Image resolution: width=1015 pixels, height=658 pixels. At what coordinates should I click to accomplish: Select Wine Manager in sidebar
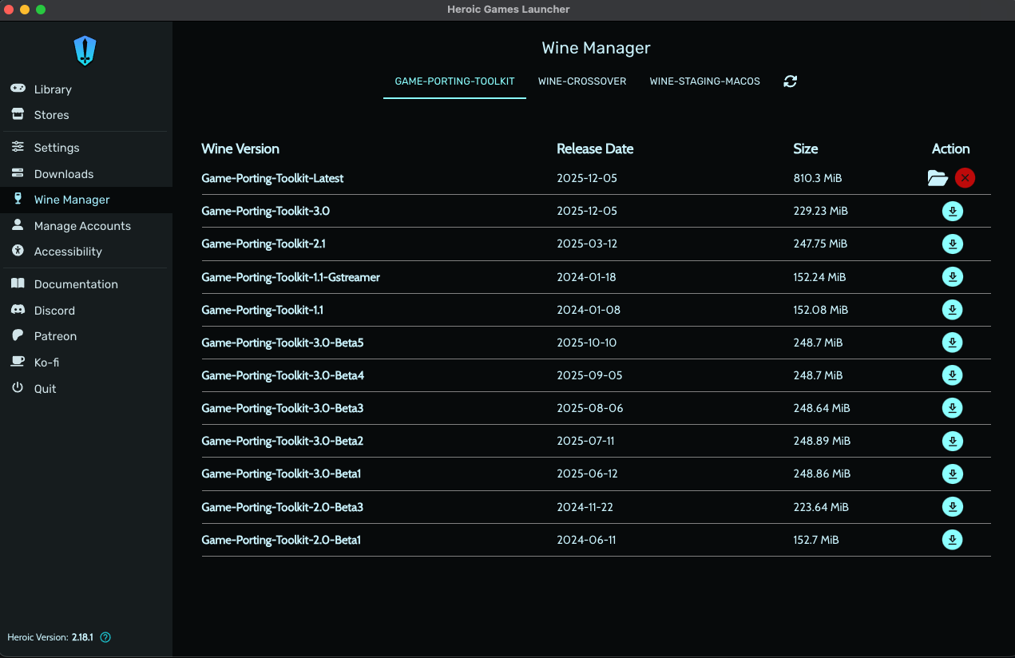[86, 200]
